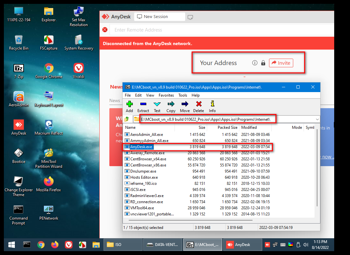Sort files by the Name column header
The height and width of the screenshot is (255, 350).
pos(149,127)
